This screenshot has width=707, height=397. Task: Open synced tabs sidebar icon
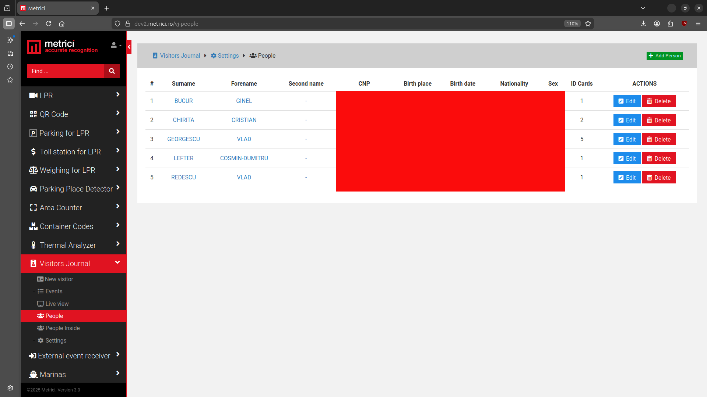10,53
